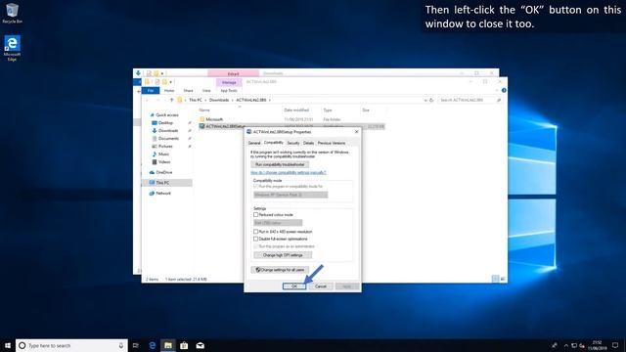Open the Customize Quick Access Toolbar dropdown arrow
The height and width of the screenshot is (352, 626).
pos(170,82)
